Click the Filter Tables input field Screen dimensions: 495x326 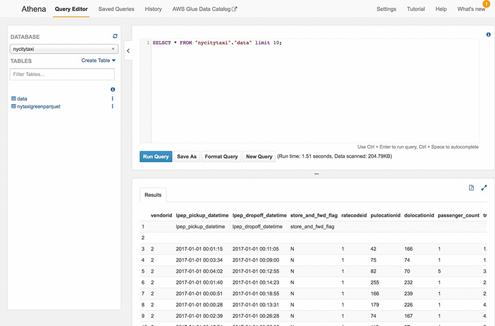pos(62,74)
